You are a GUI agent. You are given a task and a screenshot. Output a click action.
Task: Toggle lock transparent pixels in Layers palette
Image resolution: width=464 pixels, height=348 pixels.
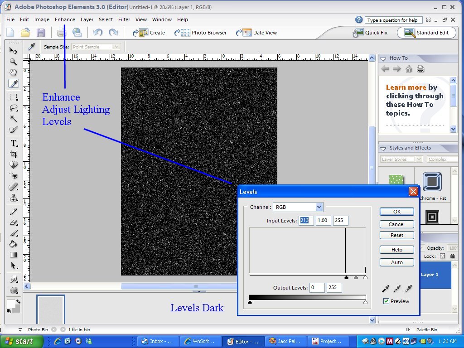coord(442,256)
